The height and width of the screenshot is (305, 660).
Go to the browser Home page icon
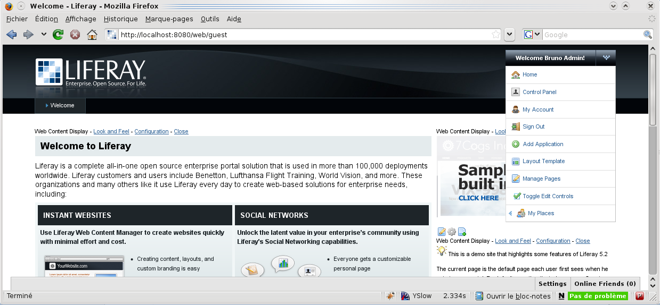(x=92, y=35)
